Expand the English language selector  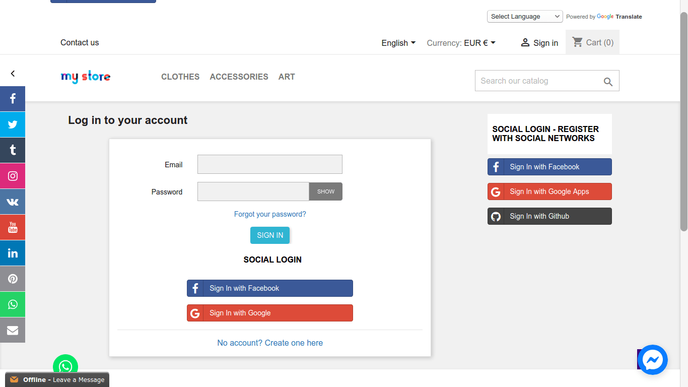coord(398,43)
